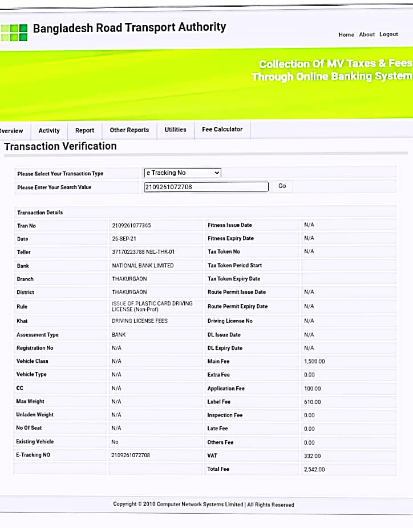This screenshot has height=528, width=413.
Task: Click the Driving License No label
Action: [x=230, y=321]
